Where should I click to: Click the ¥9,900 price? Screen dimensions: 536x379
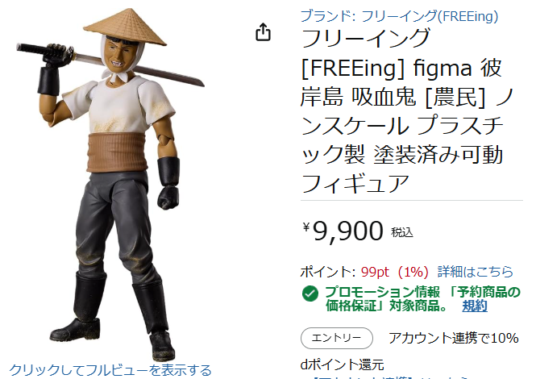tap(343, 231)
